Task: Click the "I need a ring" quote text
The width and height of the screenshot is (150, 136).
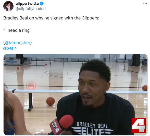Action: 17,30
